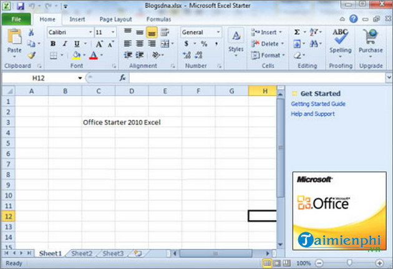This screenshot has width=393, height=269.
Task: Open the Styles gallery
Action: 236,42
